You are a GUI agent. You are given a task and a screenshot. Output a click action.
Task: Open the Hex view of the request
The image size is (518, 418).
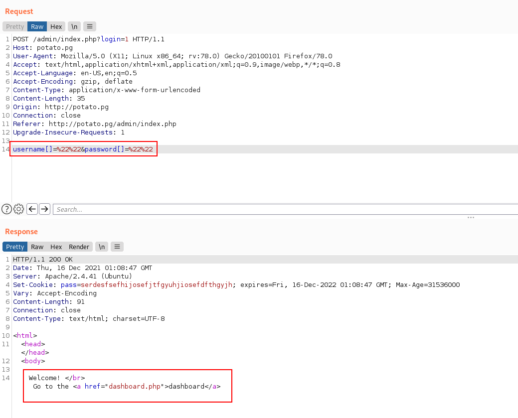(56, 26)
